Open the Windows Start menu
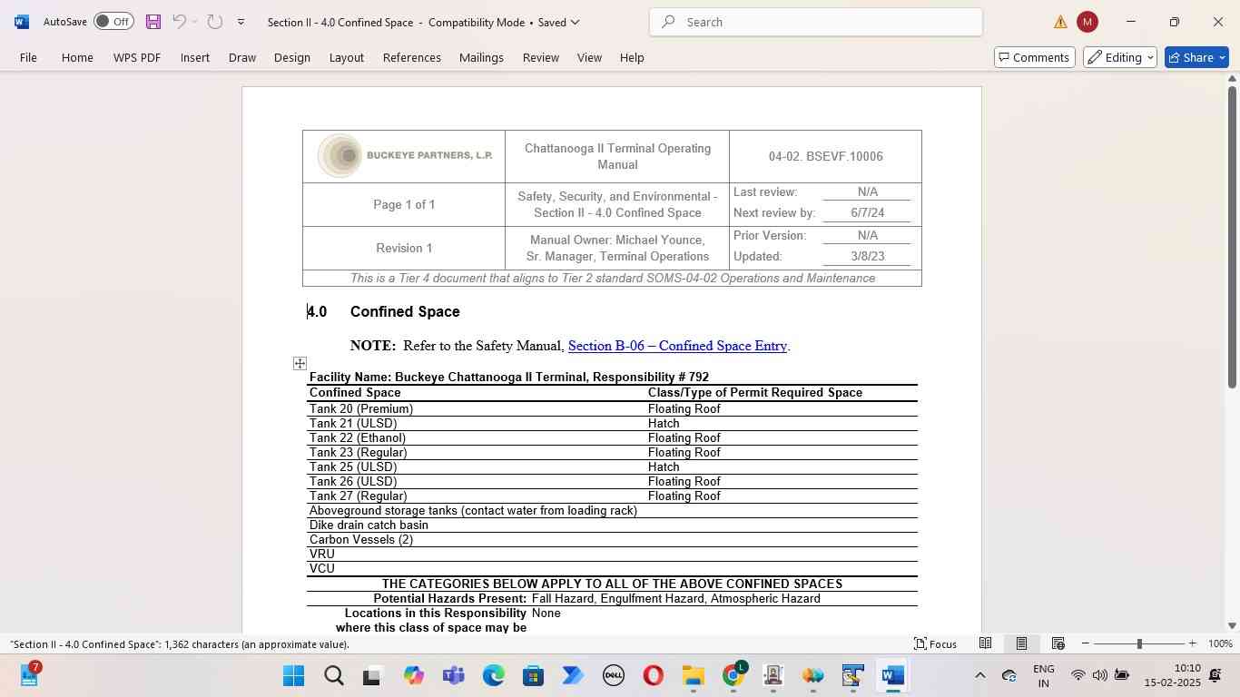 (x=293, y=676)
